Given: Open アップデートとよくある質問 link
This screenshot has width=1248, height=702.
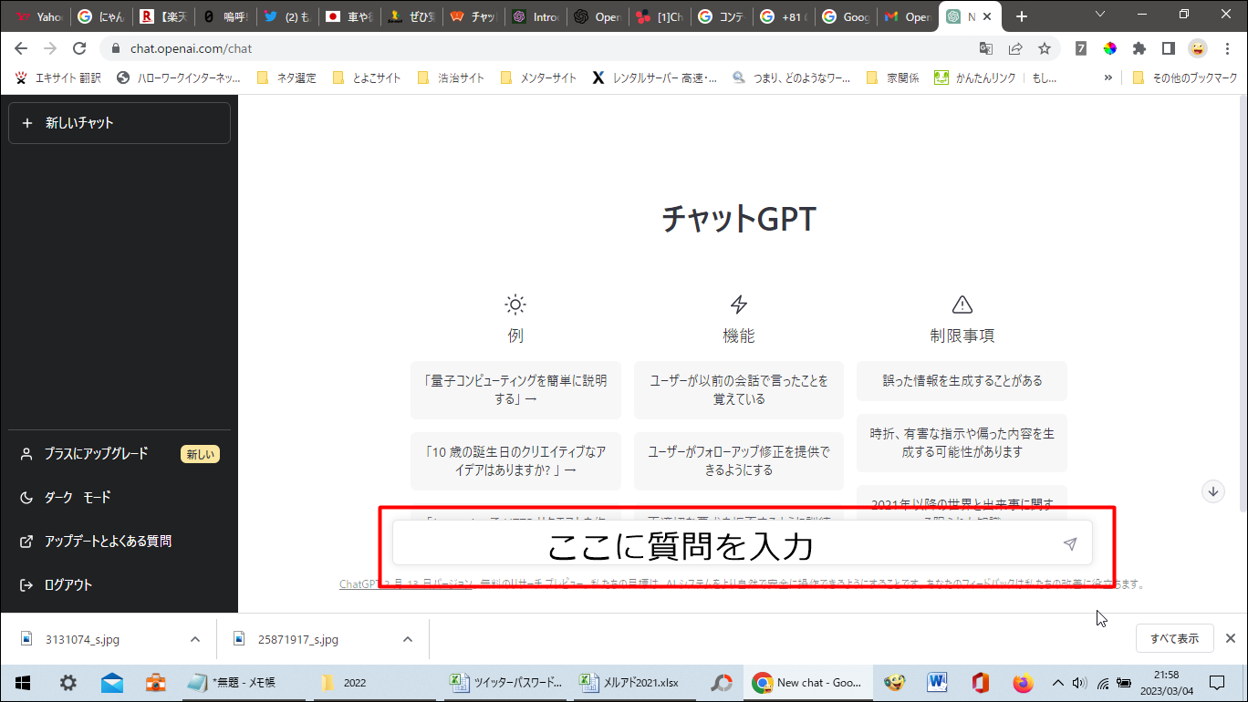Looking at the screenshot, I should coord(120,541).
